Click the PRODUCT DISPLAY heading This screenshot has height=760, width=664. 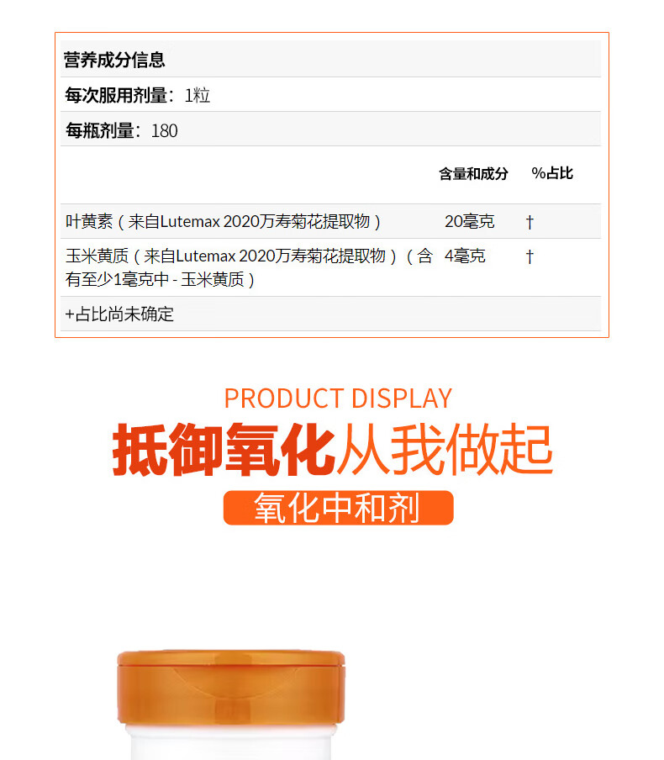pos(338,398)
